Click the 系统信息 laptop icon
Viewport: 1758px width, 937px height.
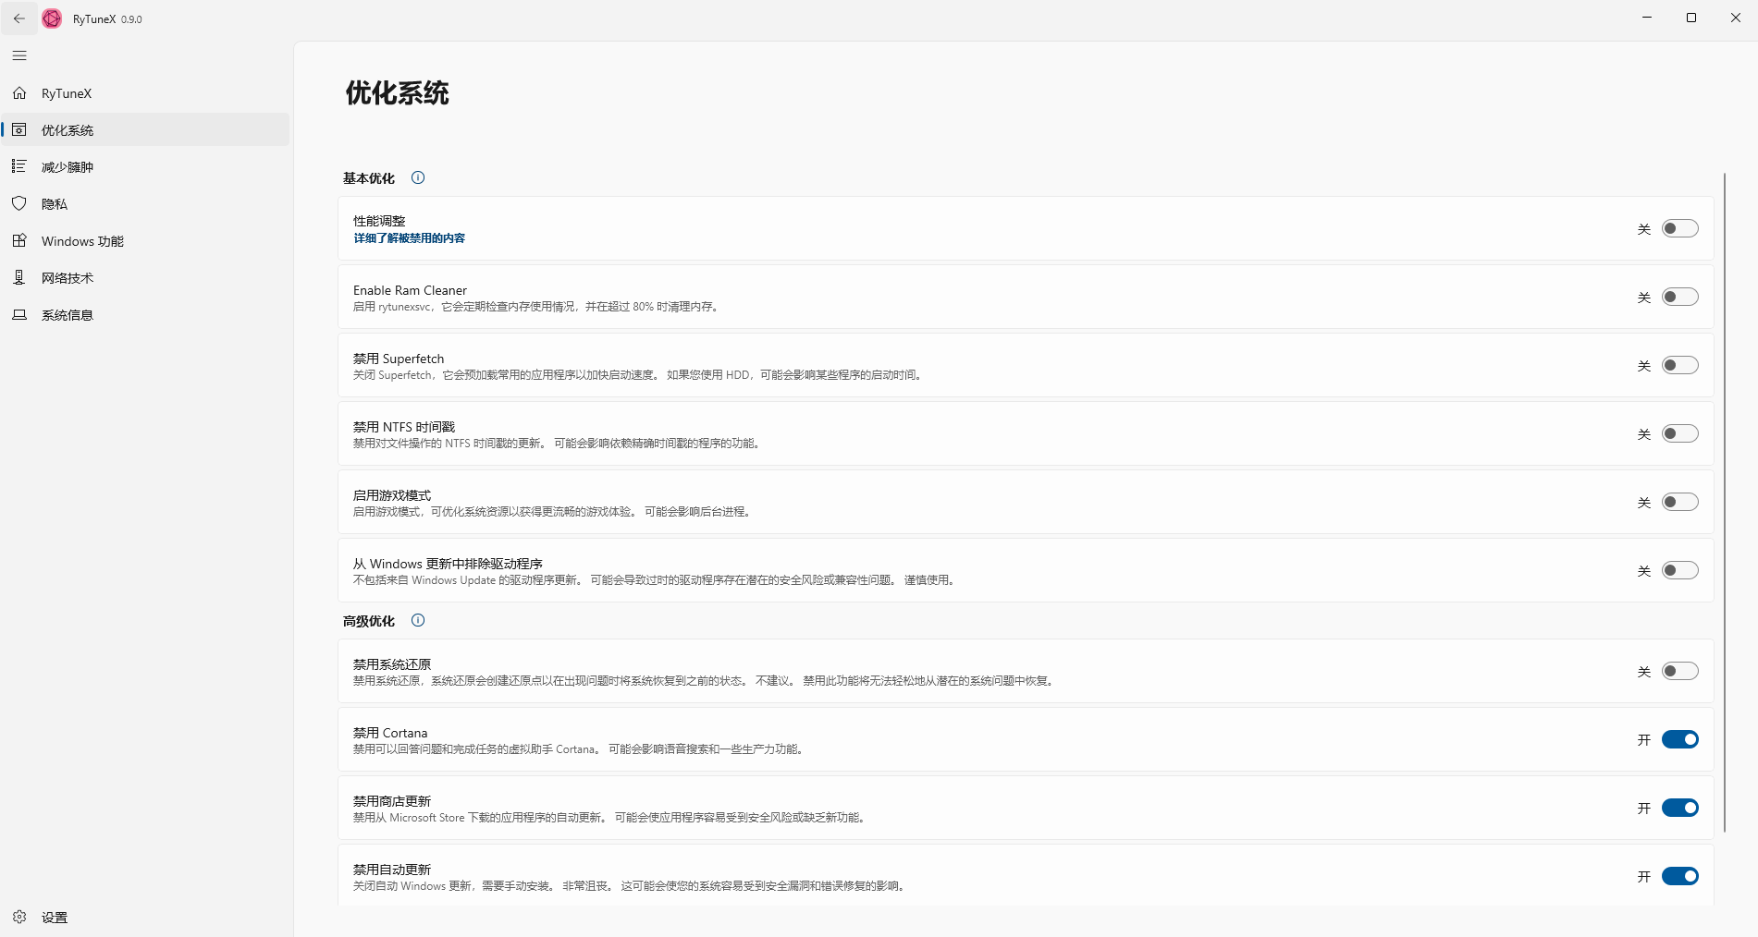[x=19, y=314]
